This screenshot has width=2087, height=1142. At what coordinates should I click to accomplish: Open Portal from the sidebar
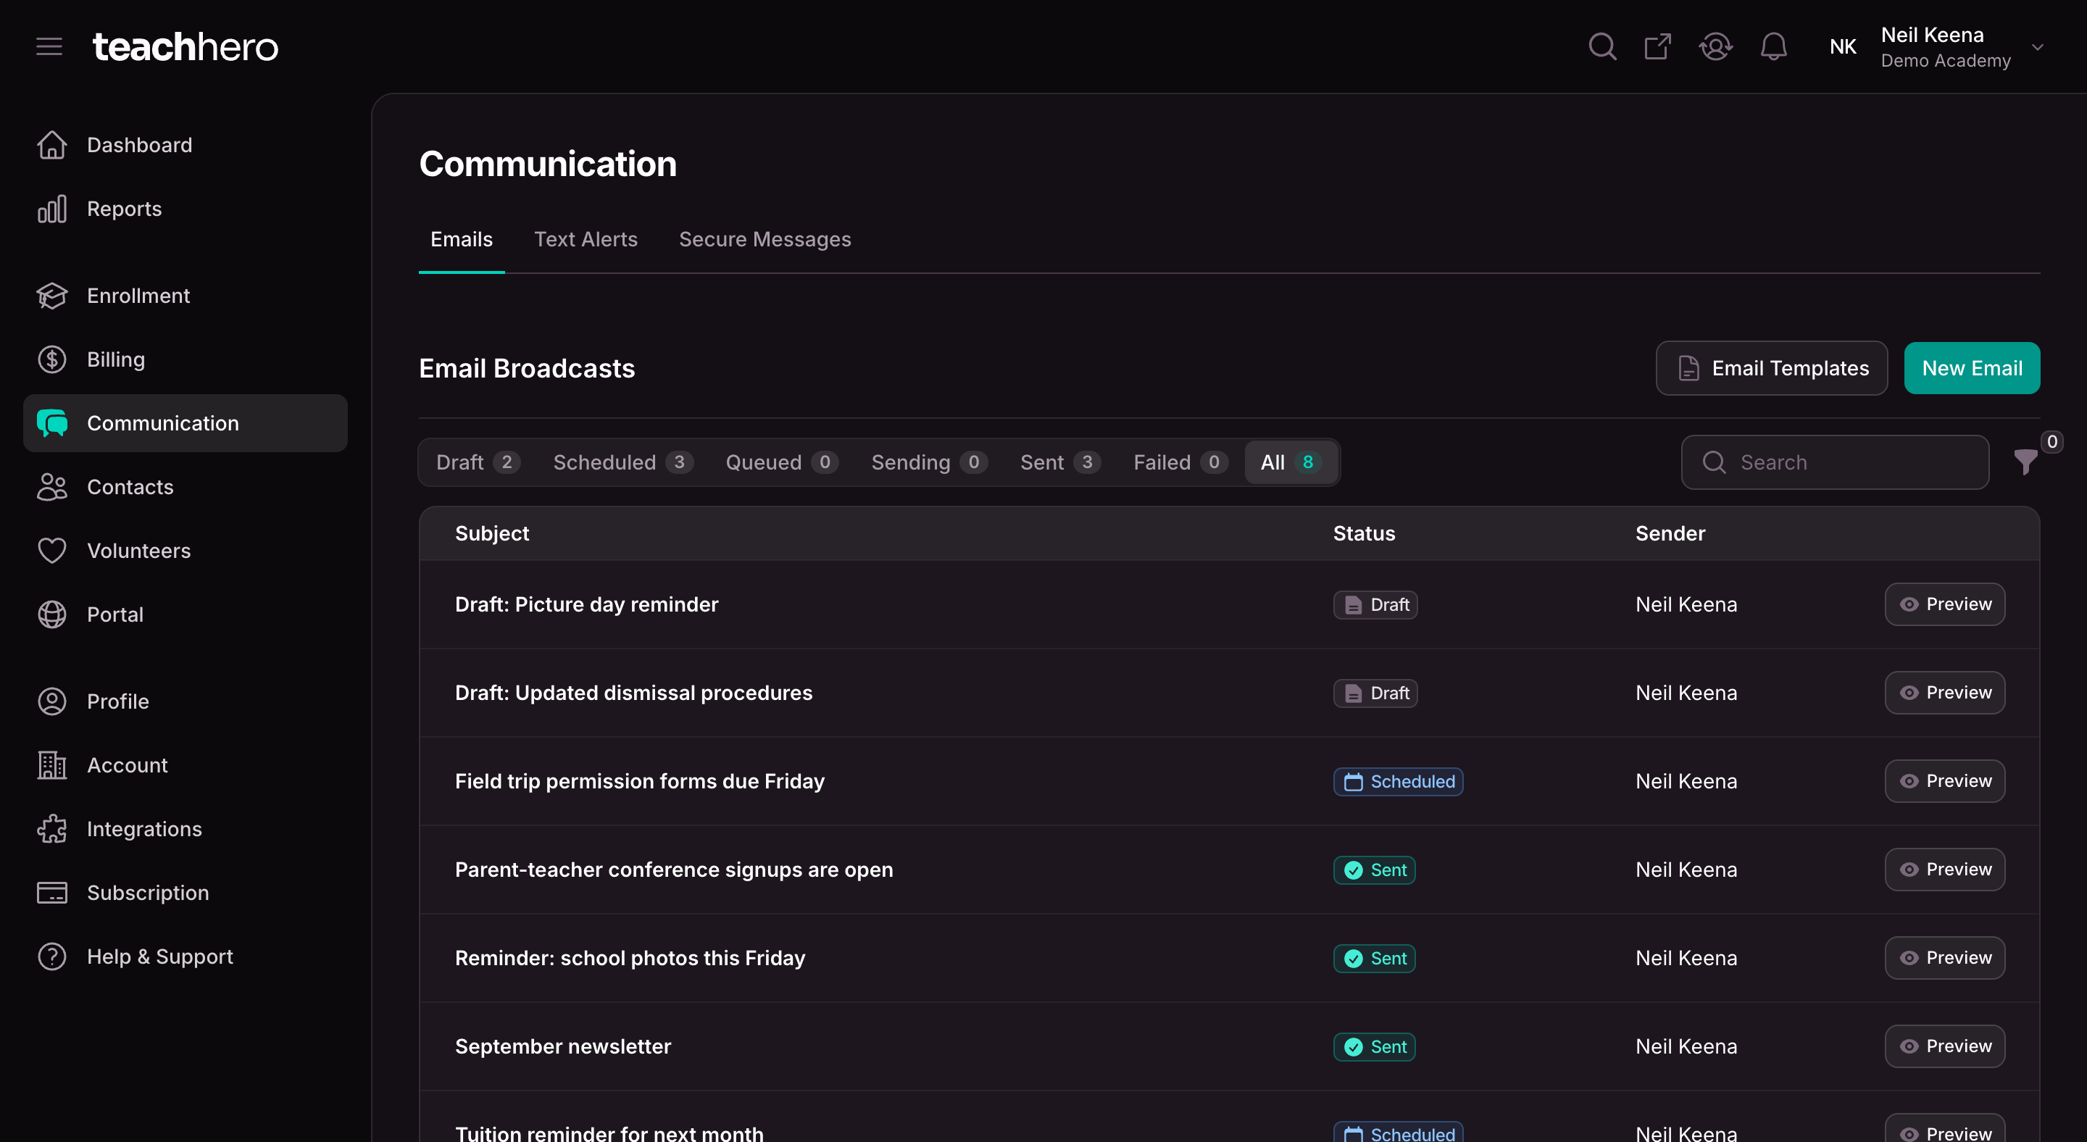pyautogui.click(x=186, y=614)
